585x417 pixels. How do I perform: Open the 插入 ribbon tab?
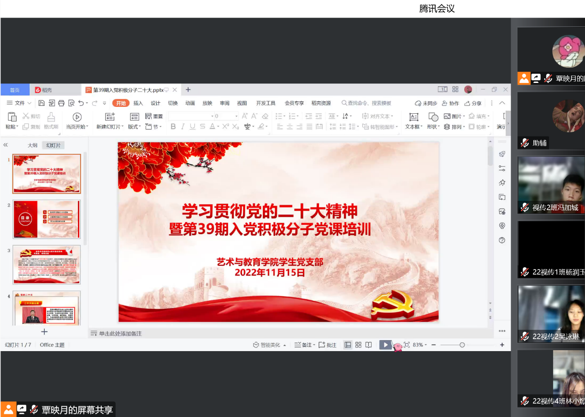(x=138, y=103)
